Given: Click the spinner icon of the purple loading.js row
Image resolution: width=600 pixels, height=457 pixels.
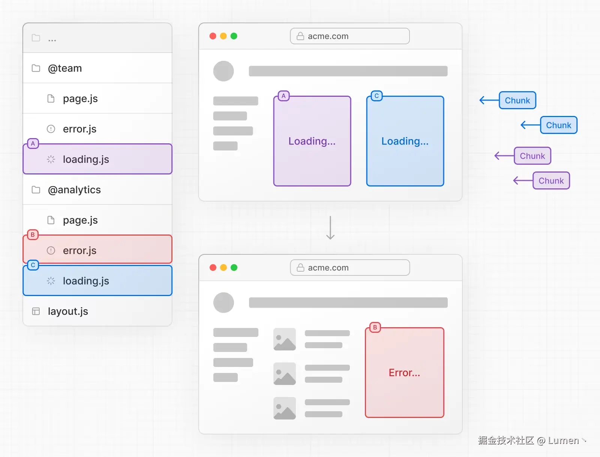Looking at the screenshot, I should (51, 159).
